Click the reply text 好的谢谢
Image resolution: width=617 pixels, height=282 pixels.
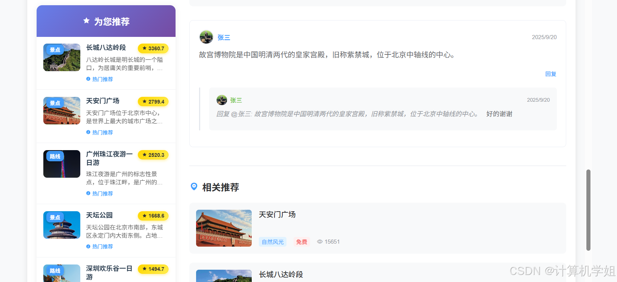click(x=499, y=114)
